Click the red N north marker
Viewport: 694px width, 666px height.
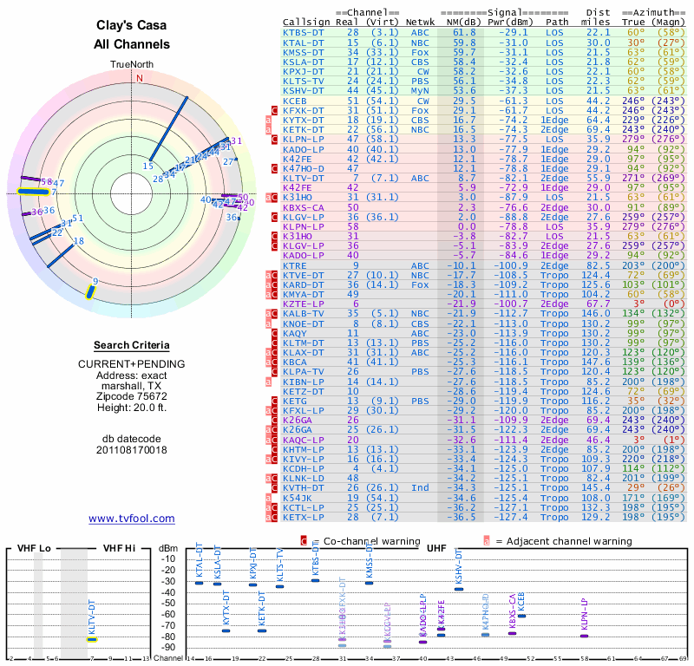[x=140, y=78]
